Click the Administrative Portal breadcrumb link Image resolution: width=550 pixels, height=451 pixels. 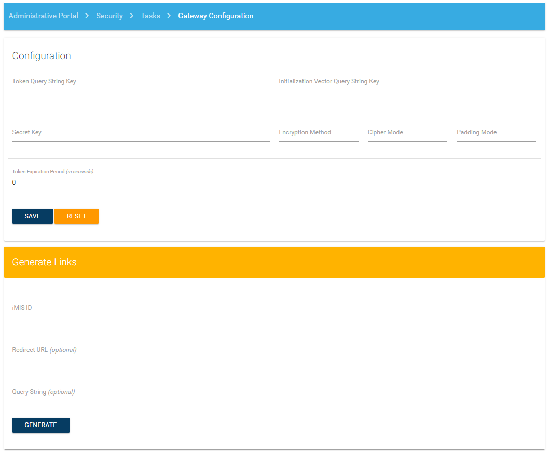click(44, 16)
